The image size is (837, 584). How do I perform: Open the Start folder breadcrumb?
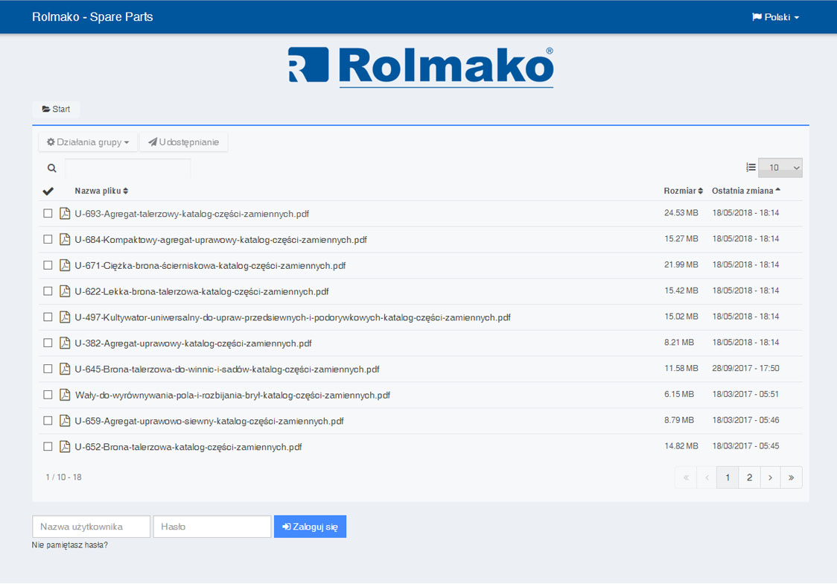pyautogui.click(x=56, y=109)
